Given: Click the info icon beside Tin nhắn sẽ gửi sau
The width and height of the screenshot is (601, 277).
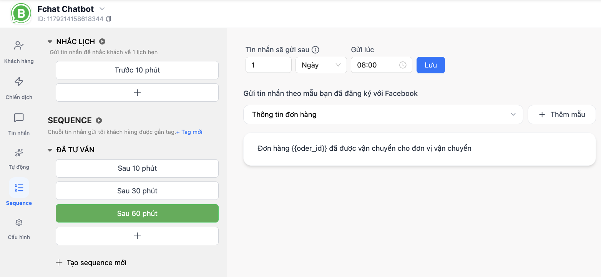Looking at the screenshot, I should coord(315,49).
